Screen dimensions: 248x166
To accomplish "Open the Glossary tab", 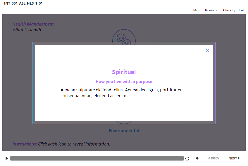I will pyautogui.click(x=229, y=10).
